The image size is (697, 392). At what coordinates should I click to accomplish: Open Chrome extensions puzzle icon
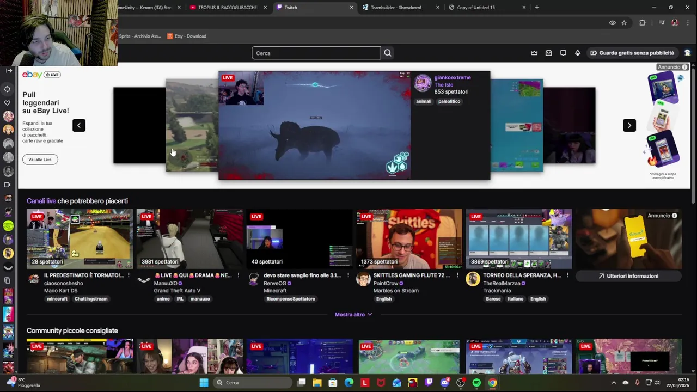point(643,23)
